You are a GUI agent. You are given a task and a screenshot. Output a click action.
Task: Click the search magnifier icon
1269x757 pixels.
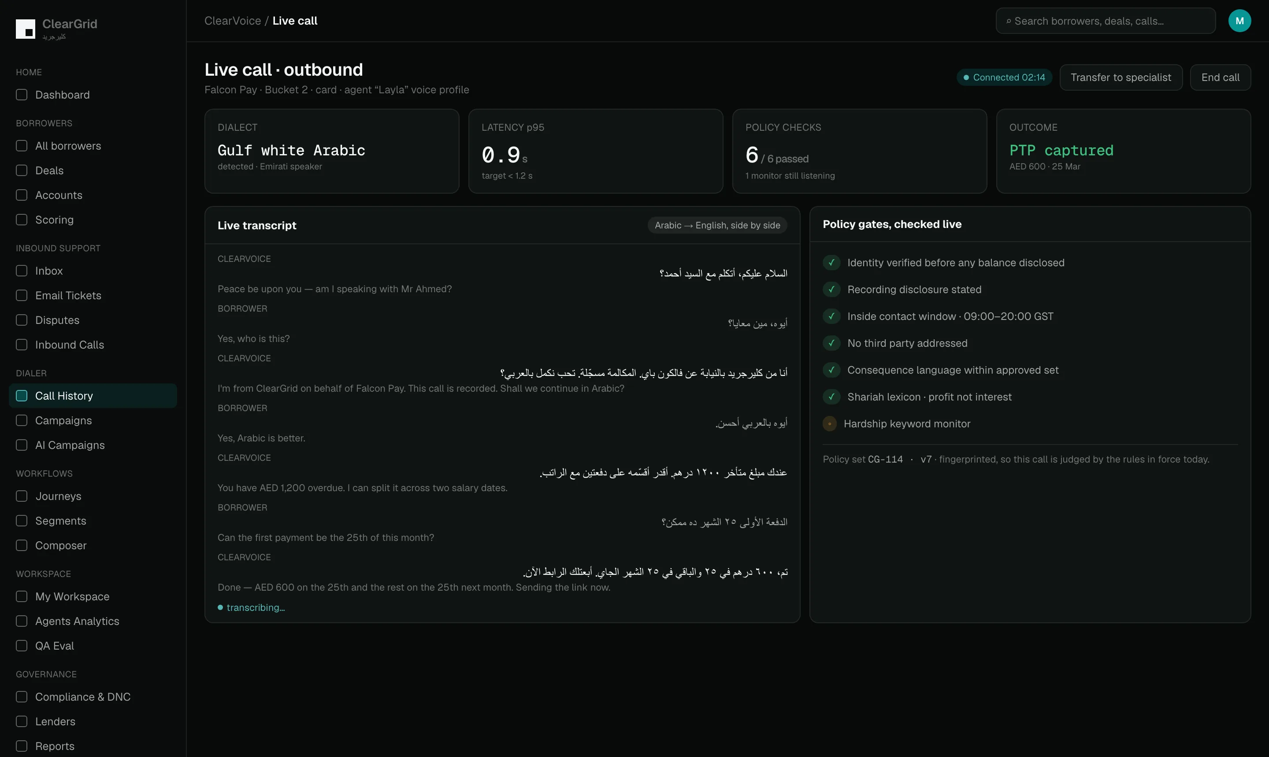1008,22
